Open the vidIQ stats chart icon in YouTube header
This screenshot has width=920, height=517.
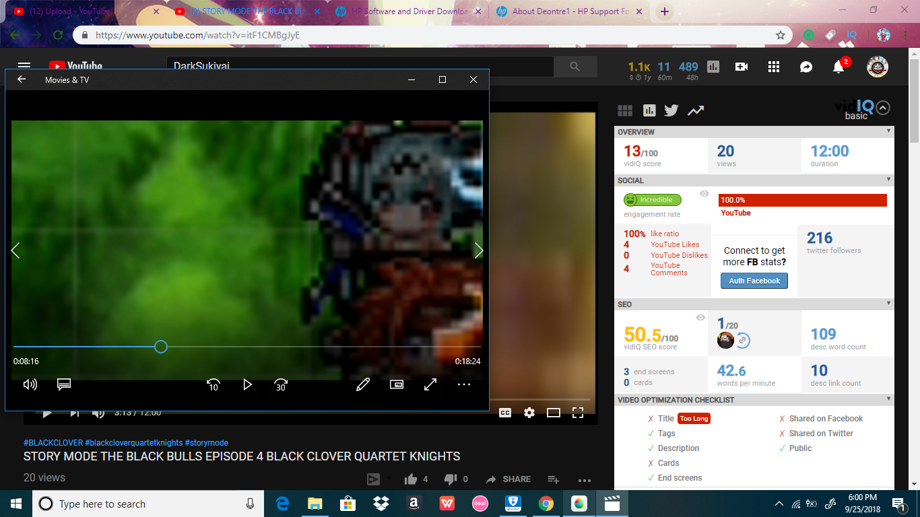pyautogui.click(x=713, y=67)
